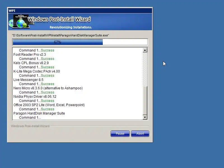The height and width of the screenshot is (168, 224).
Task: Click Success status under Nvidia Physx Driver
Action: click(48, 101)
